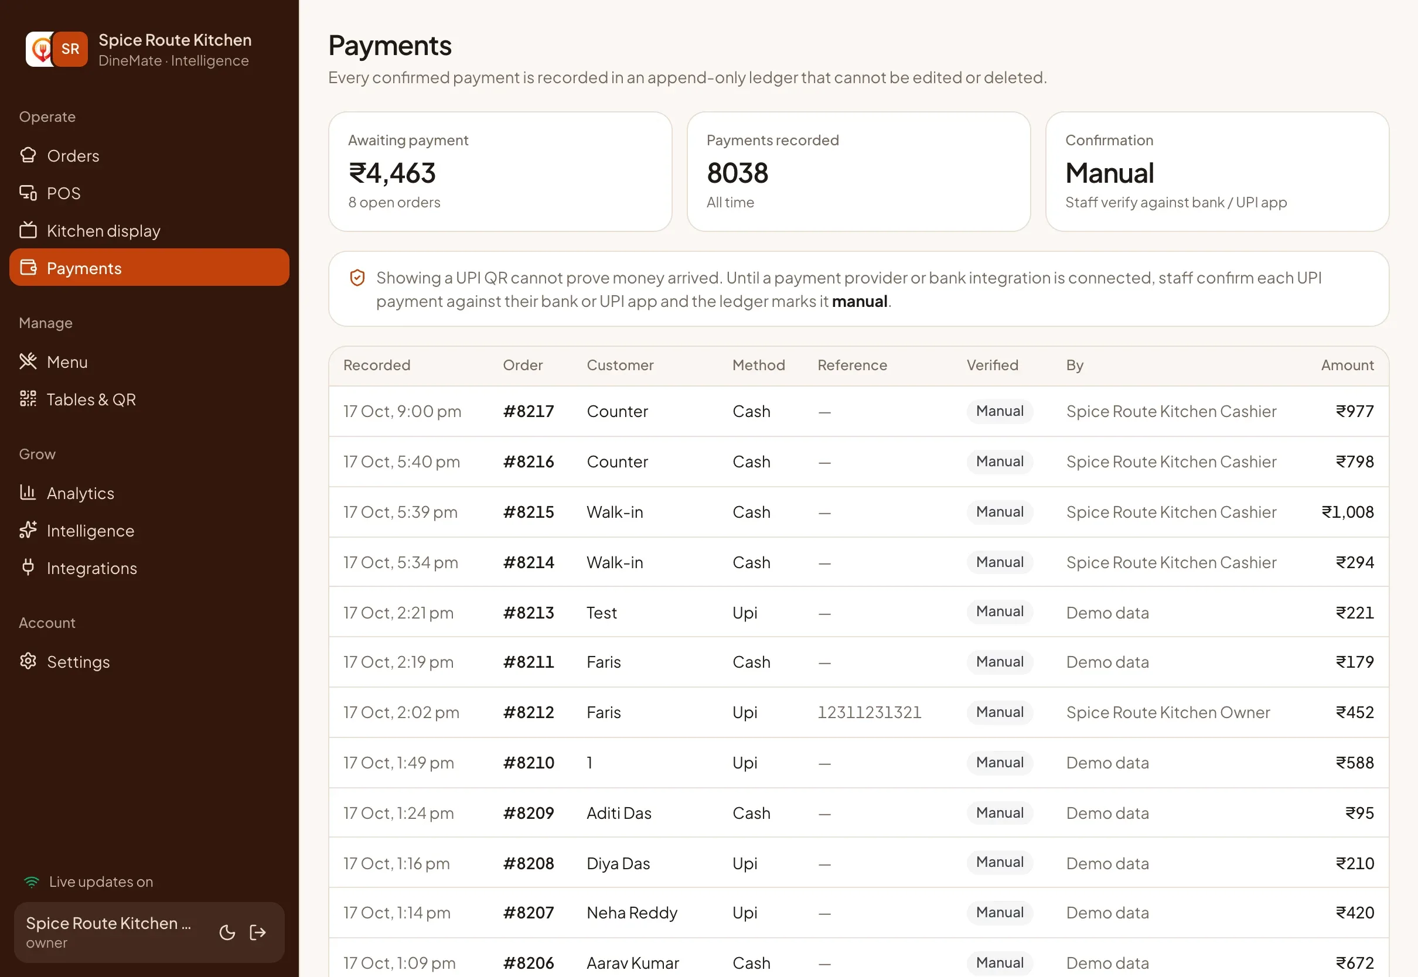
Task: Click the Kitchen display screen icon
Action: click(28, 231)
